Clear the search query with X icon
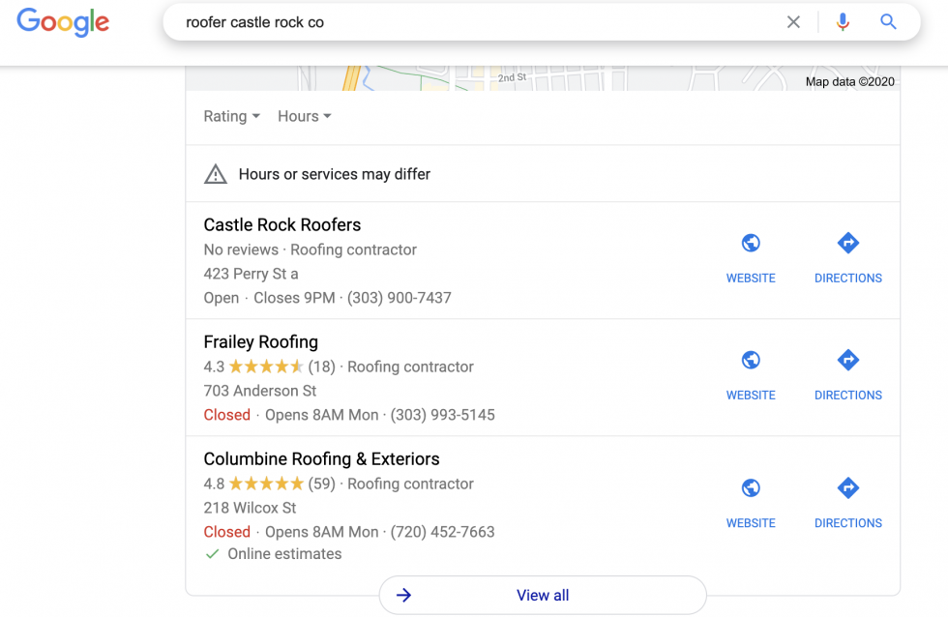 coord(793,22)
